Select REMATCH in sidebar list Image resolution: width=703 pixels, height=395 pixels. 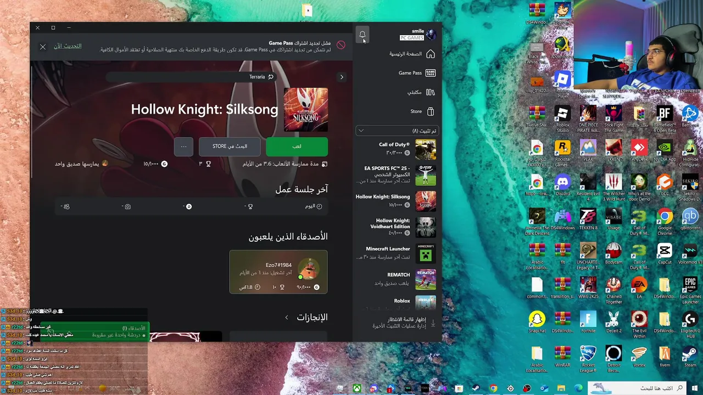point(397,279)
